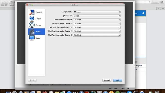The image size is (165, 93).
Task: Click the '(3)' entry on the webpage
Action: [136, 69]
